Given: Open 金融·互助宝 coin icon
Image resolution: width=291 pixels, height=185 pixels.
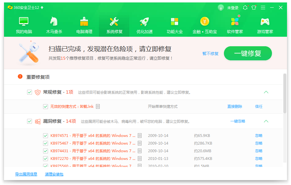Looking at the screenshot, I should coord(205,21).
